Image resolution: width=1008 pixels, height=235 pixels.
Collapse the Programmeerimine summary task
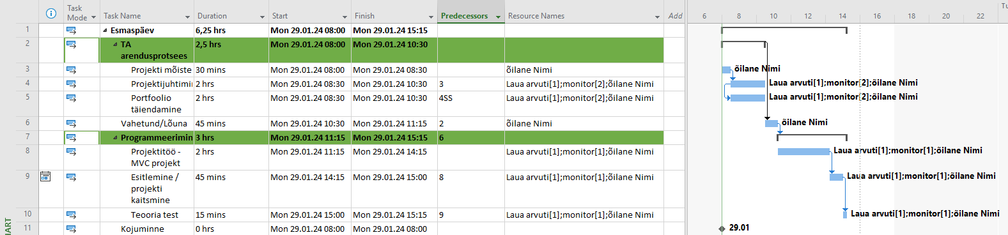point(115,138)
